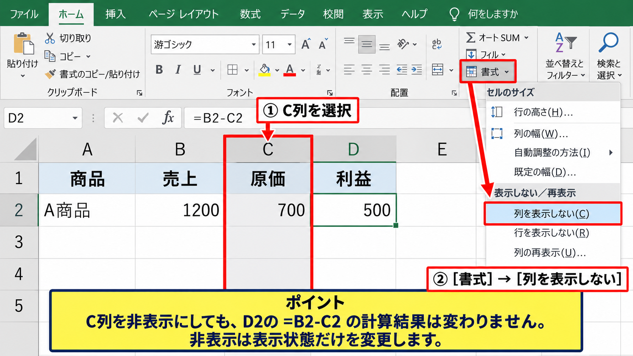
Task: Open the font size dropdown 11
Action: pyautogui.click(x=290, y=45)
